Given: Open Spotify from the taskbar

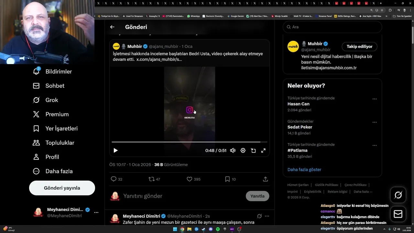Looking at the screenshot, I should pos(218,229).
